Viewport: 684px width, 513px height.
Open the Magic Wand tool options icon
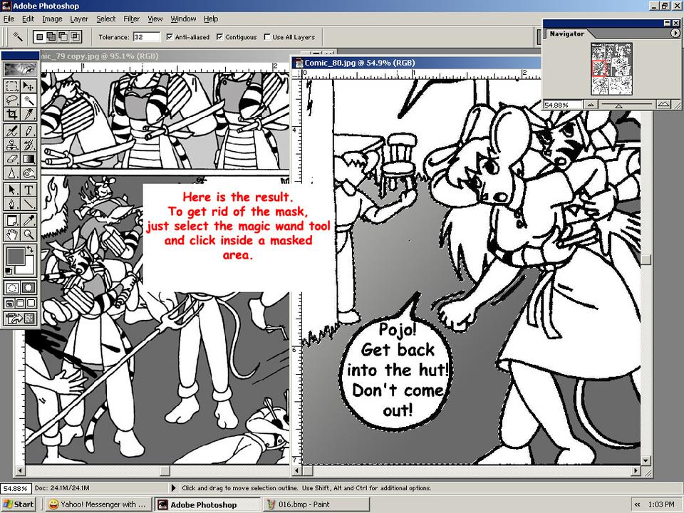pos(18,36)
